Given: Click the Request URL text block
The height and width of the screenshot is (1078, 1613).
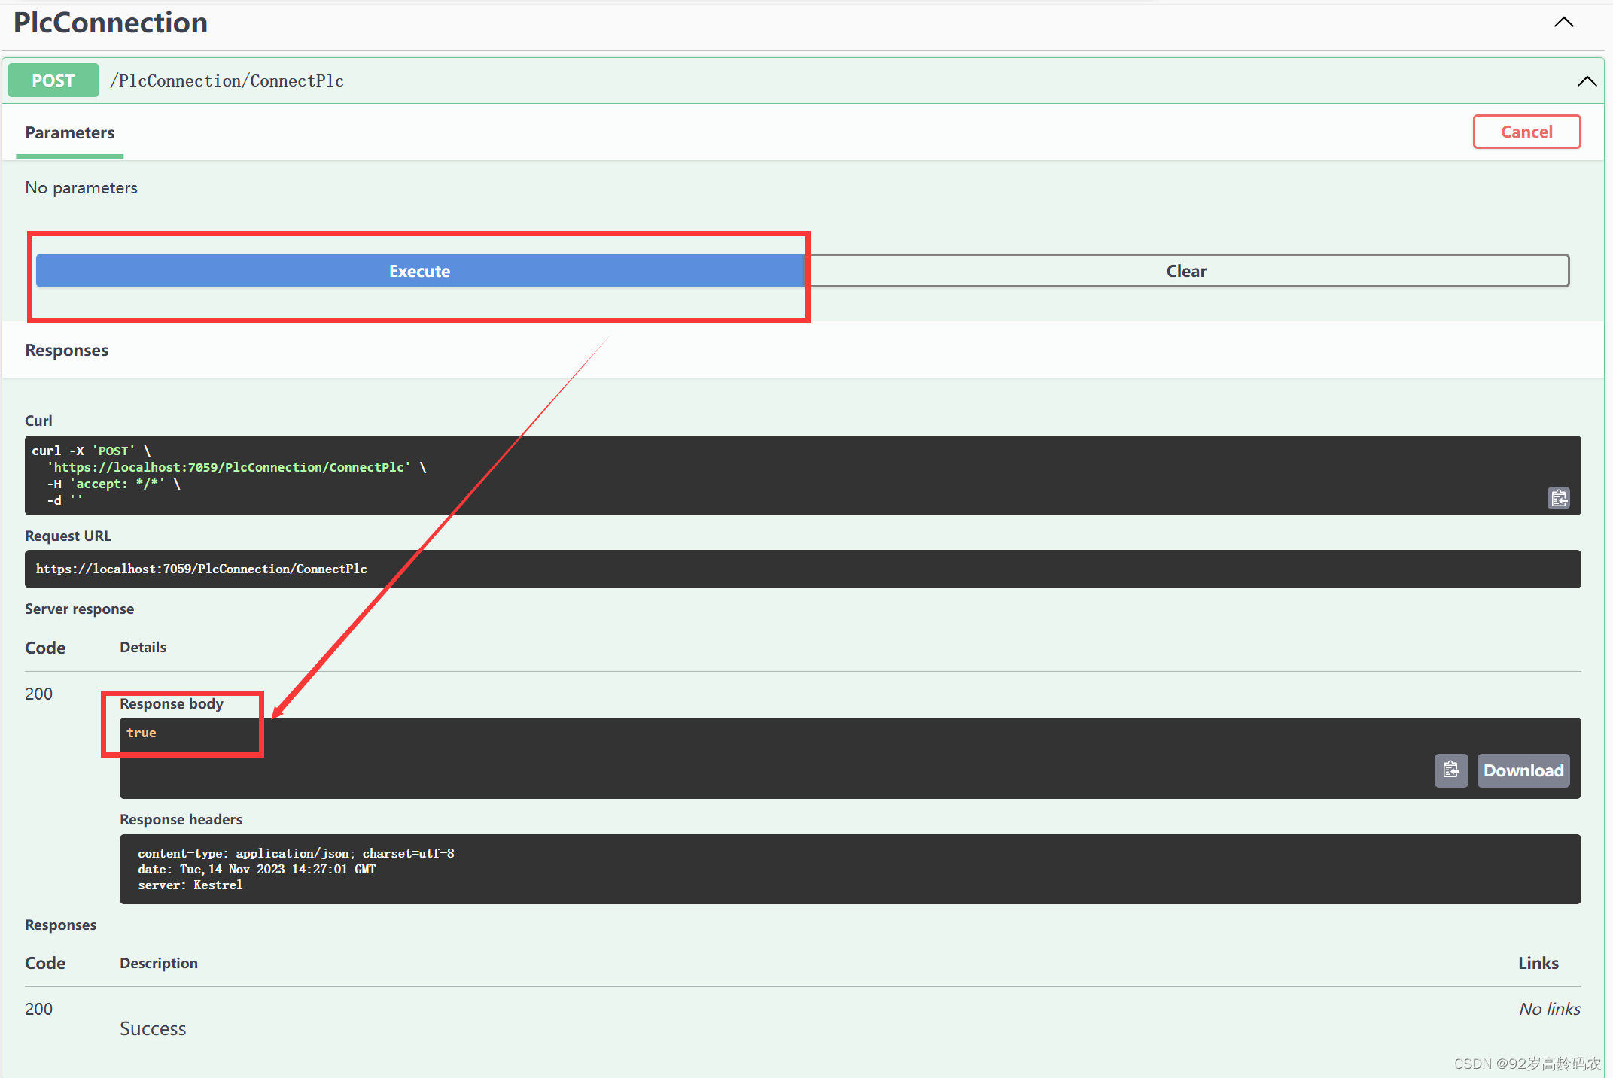Looking at the screenshot, I should (202, 569).
